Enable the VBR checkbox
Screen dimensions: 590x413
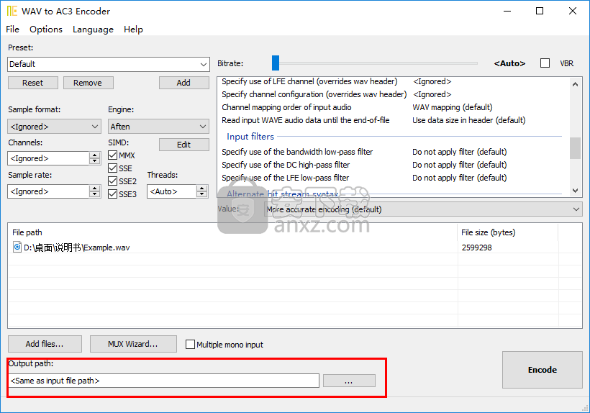(x=545, y=63)
